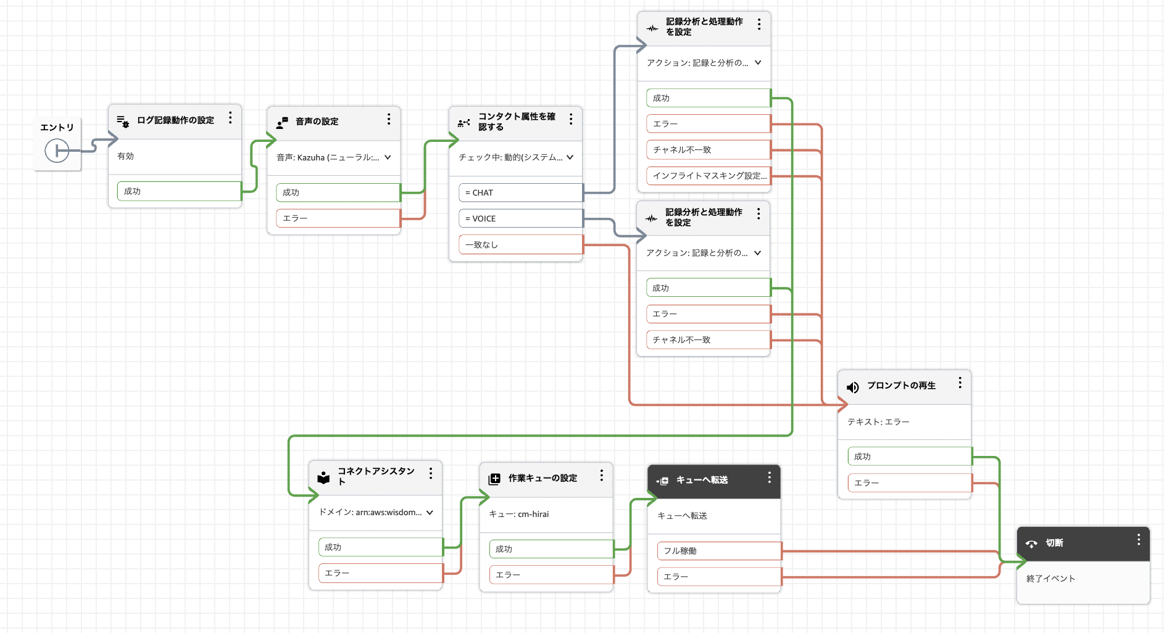This screenshot has height=633, width=1164.
Task: Open options menu on プロンプトの再生 block
Action: click(960, 383)
